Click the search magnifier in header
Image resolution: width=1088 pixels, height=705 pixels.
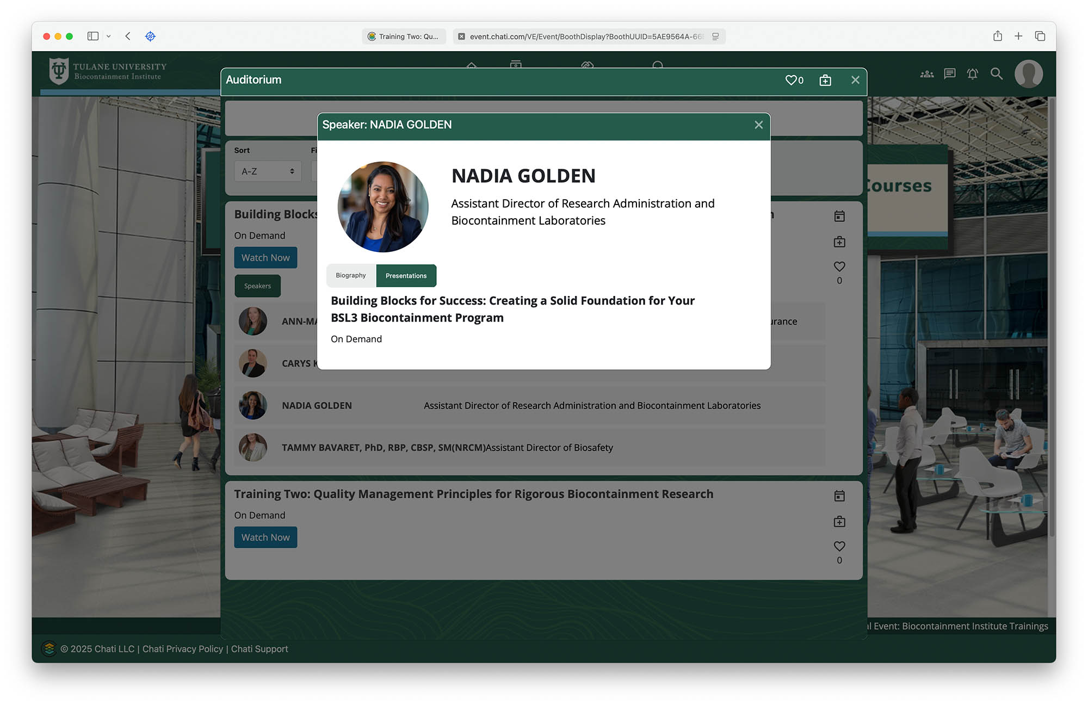click(x=996, y=74)
